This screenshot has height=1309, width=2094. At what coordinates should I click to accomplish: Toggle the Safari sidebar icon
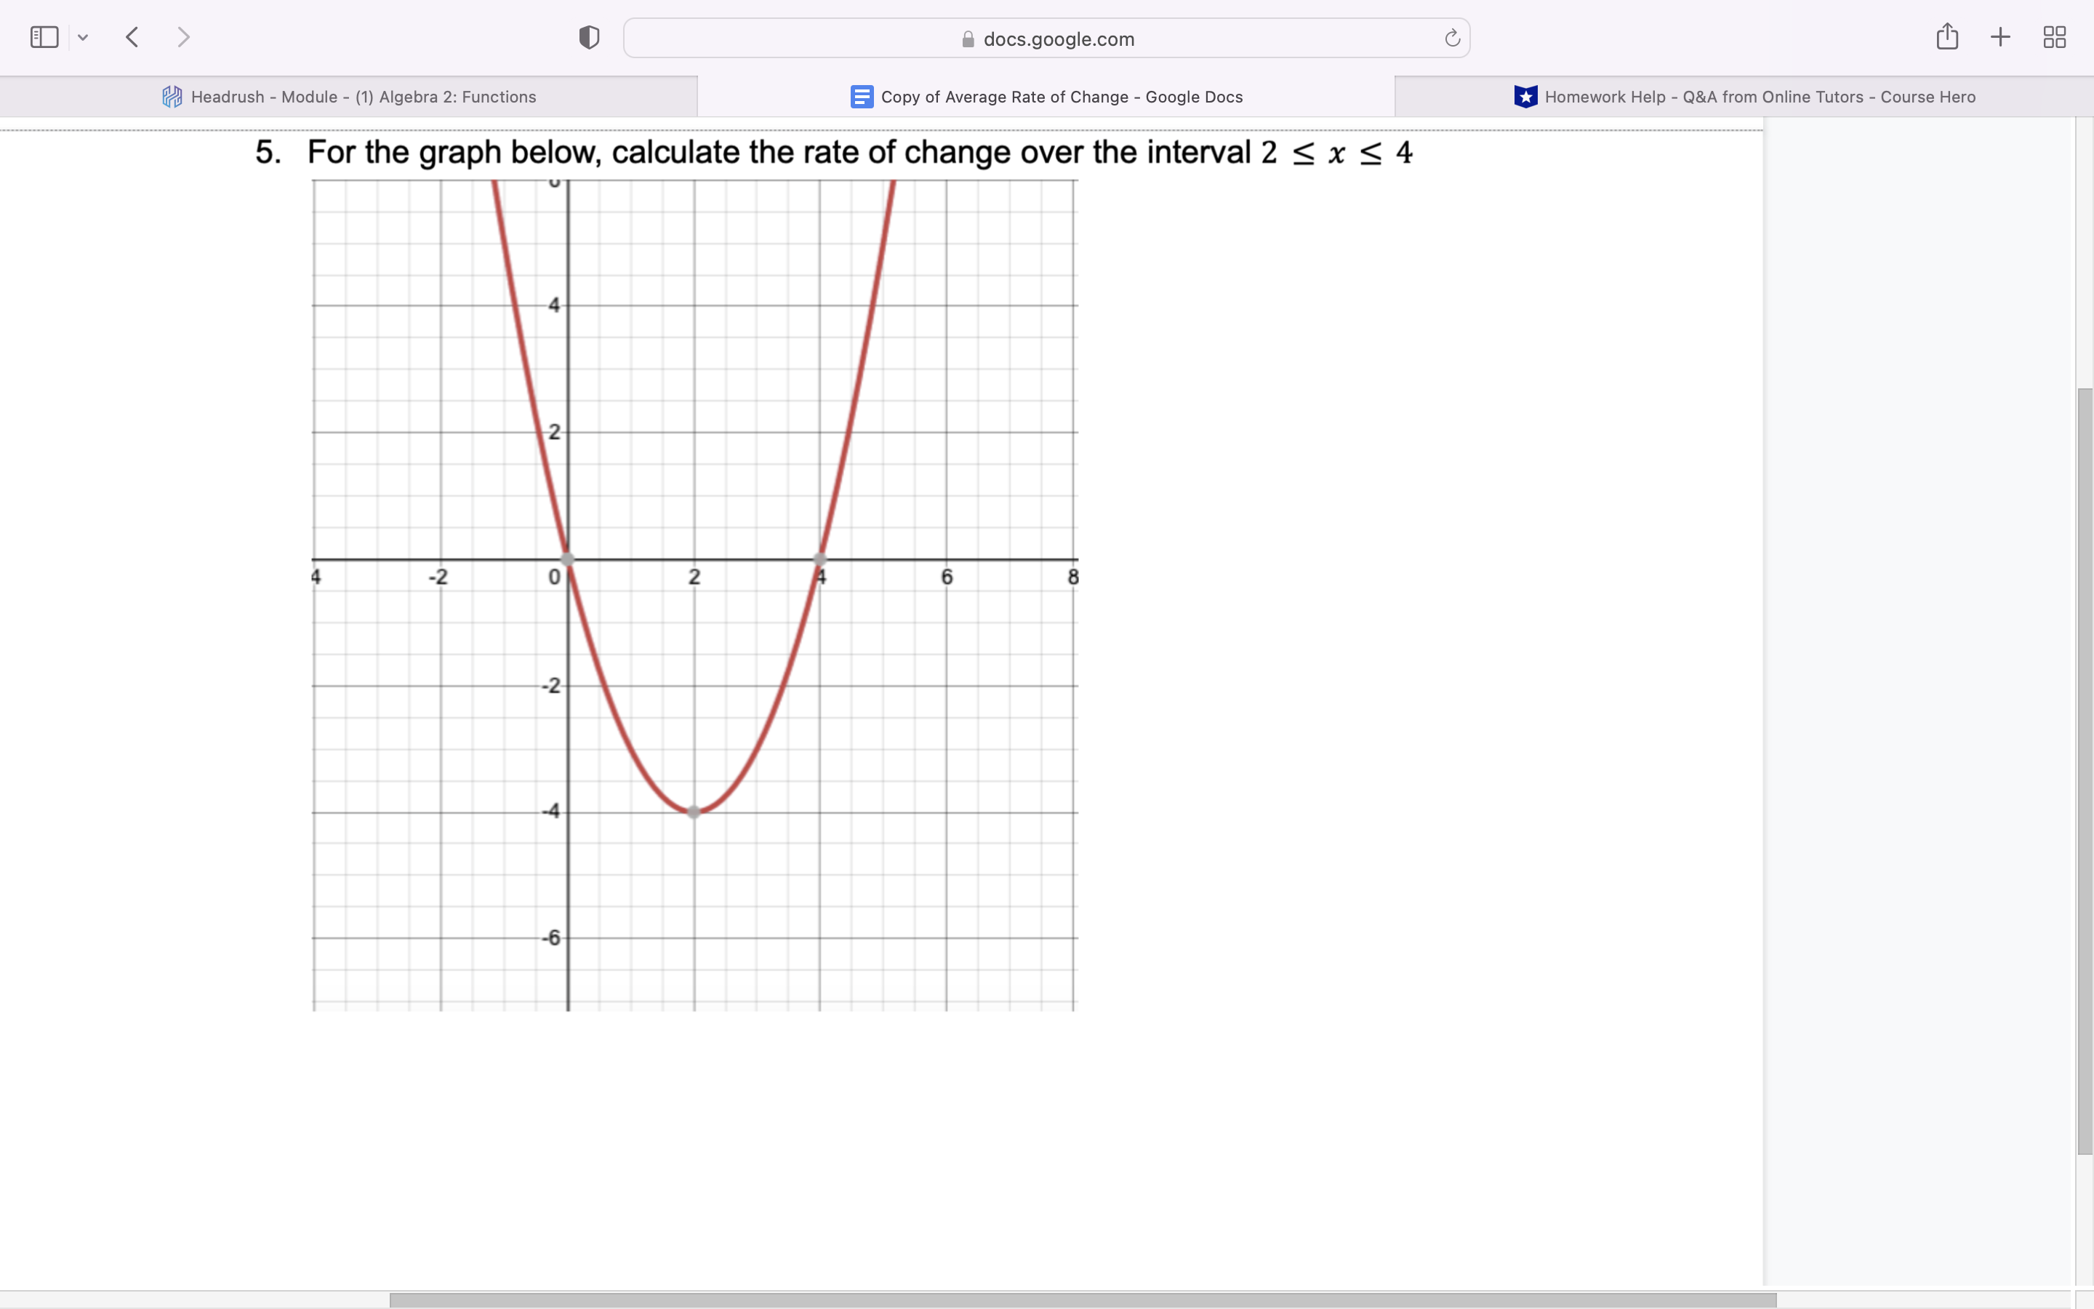coord(44,37)
